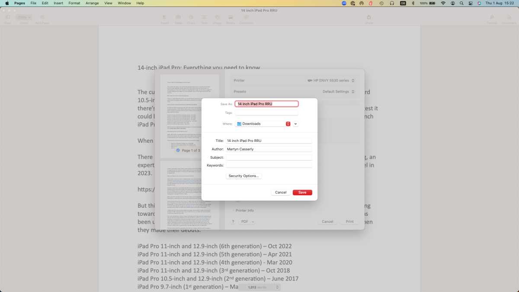The image size is (519, 292).
Task: Open Security Options in the PDF save sheet
Action: pyautogui.click(x=244, y=176)
